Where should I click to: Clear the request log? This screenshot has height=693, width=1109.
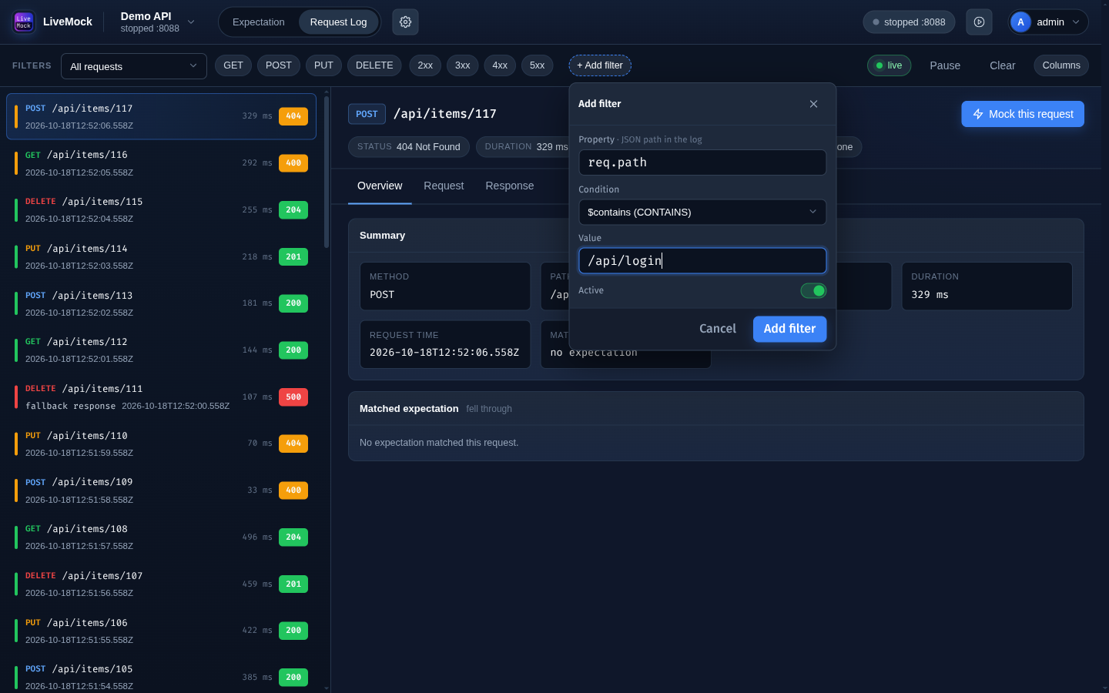[1002, 65]
